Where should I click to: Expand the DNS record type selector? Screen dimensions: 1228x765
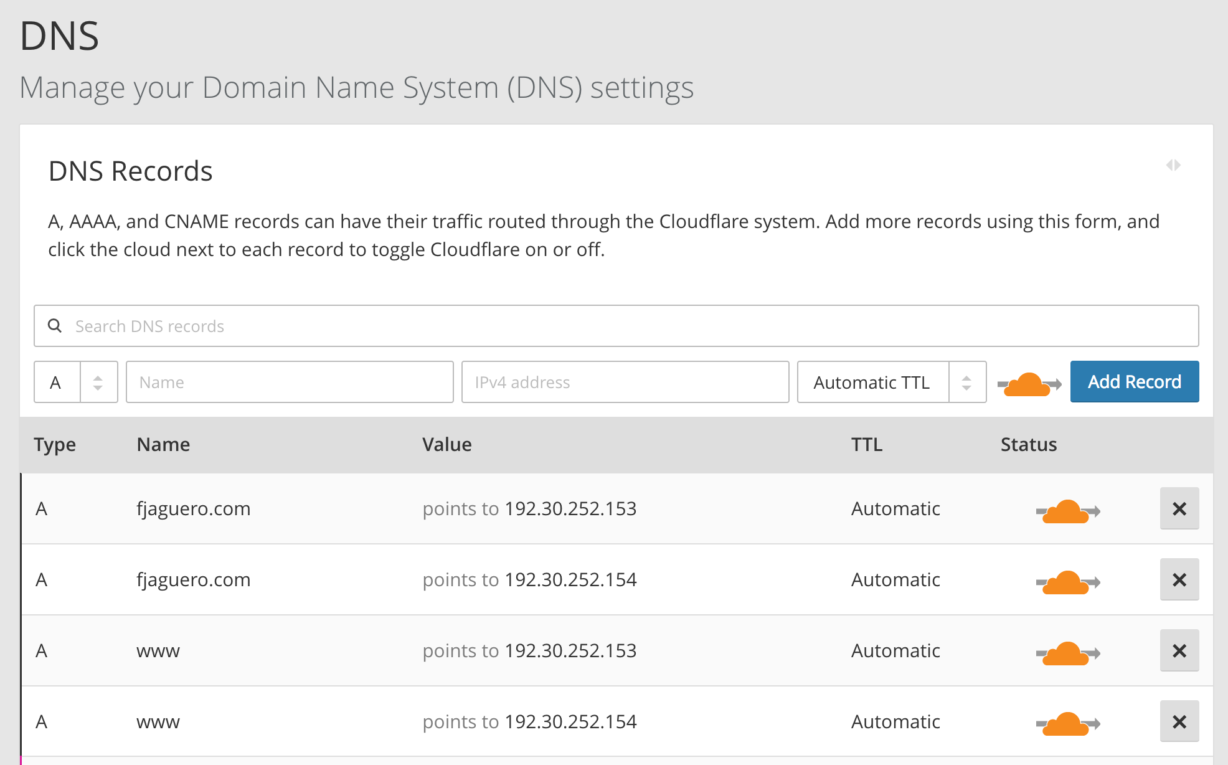tap(97, 381)
